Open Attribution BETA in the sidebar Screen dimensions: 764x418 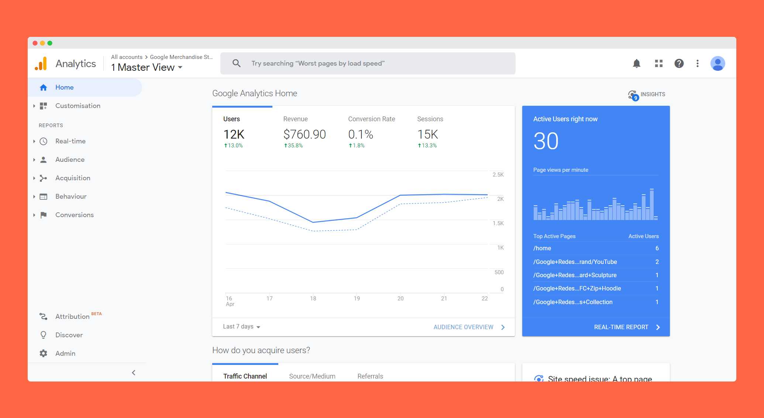click(78, 316)
